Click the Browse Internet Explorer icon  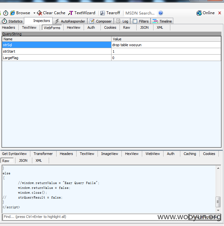(13, 13)
